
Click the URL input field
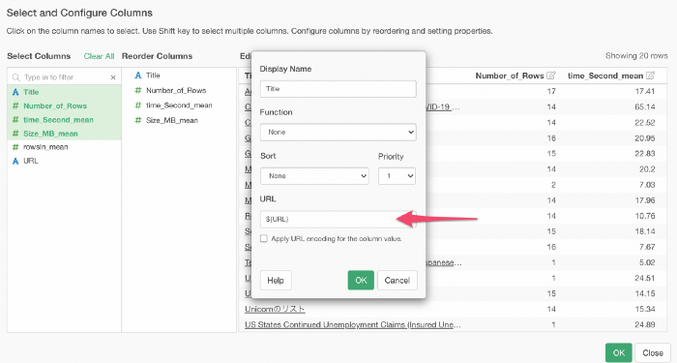(338, 219)
